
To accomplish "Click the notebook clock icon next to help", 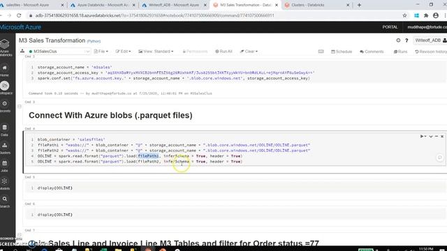I will (x=398, y=40).
